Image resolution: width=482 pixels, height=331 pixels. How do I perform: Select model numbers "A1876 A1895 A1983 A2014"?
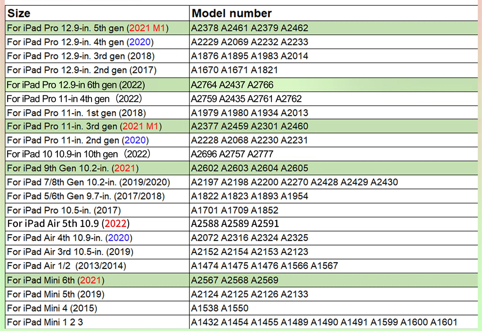pyautogui.click(x=249, y=56)
